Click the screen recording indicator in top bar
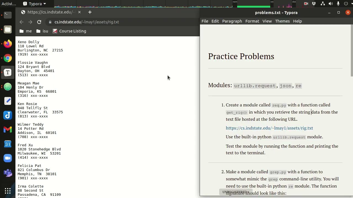Image resolution: width=353 pixels, height=198 pixels. [x=306, y=4]
